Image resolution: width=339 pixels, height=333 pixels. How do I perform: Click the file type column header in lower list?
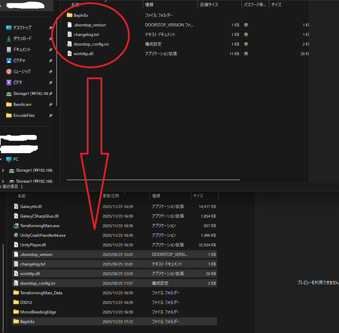pyautogui.click(x=156, y=196)
